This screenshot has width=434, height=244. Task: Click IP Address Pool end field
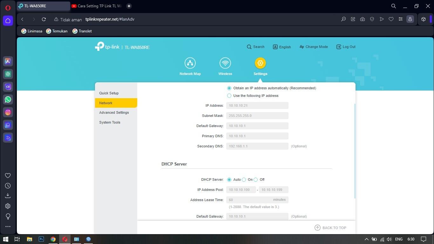point(274,190)
